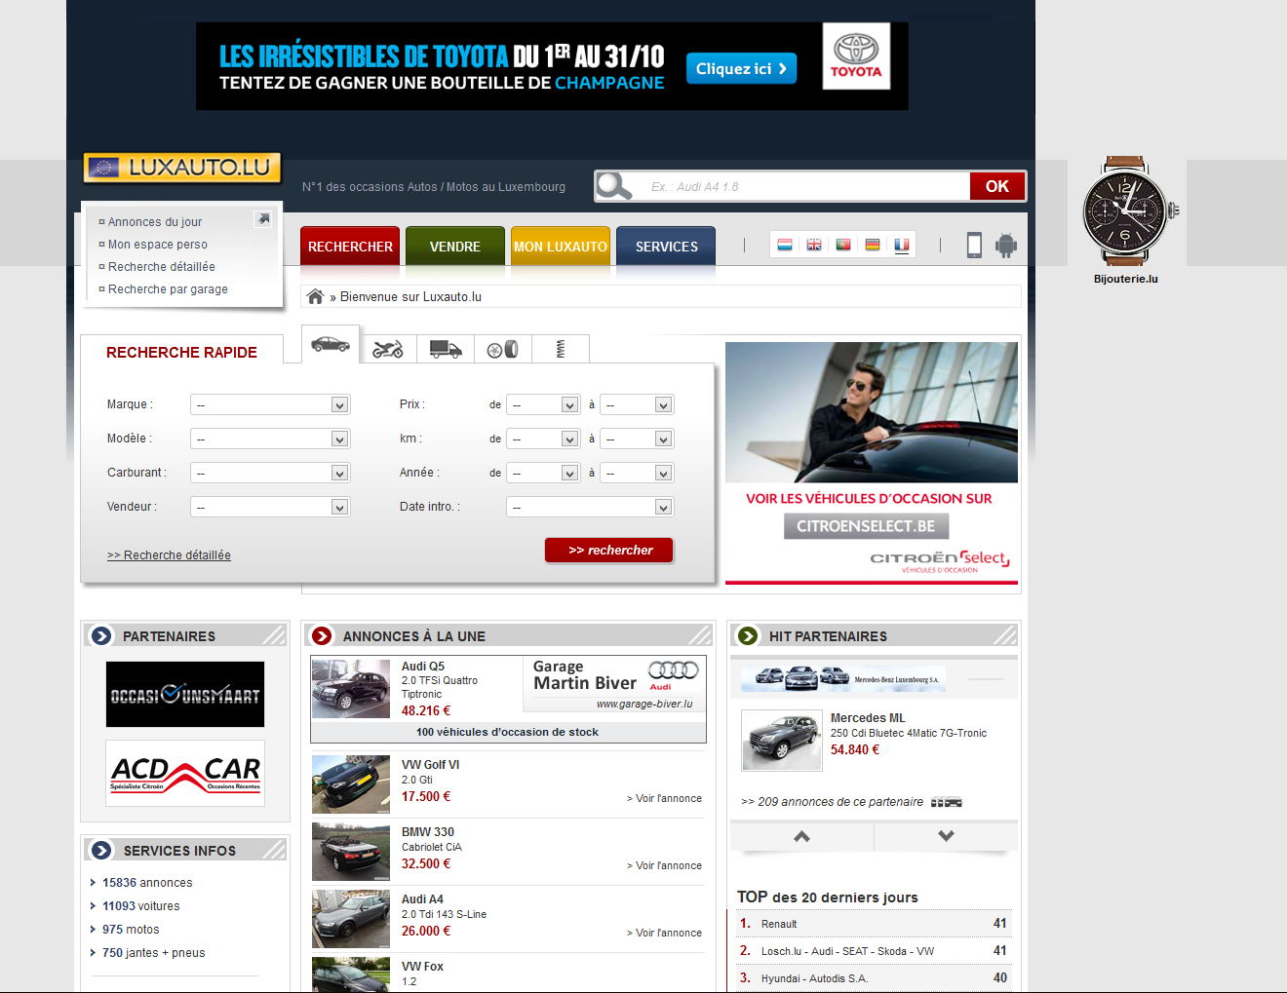
Task: Show next partner ad with the down arrow
Action: tap(946, 836)
